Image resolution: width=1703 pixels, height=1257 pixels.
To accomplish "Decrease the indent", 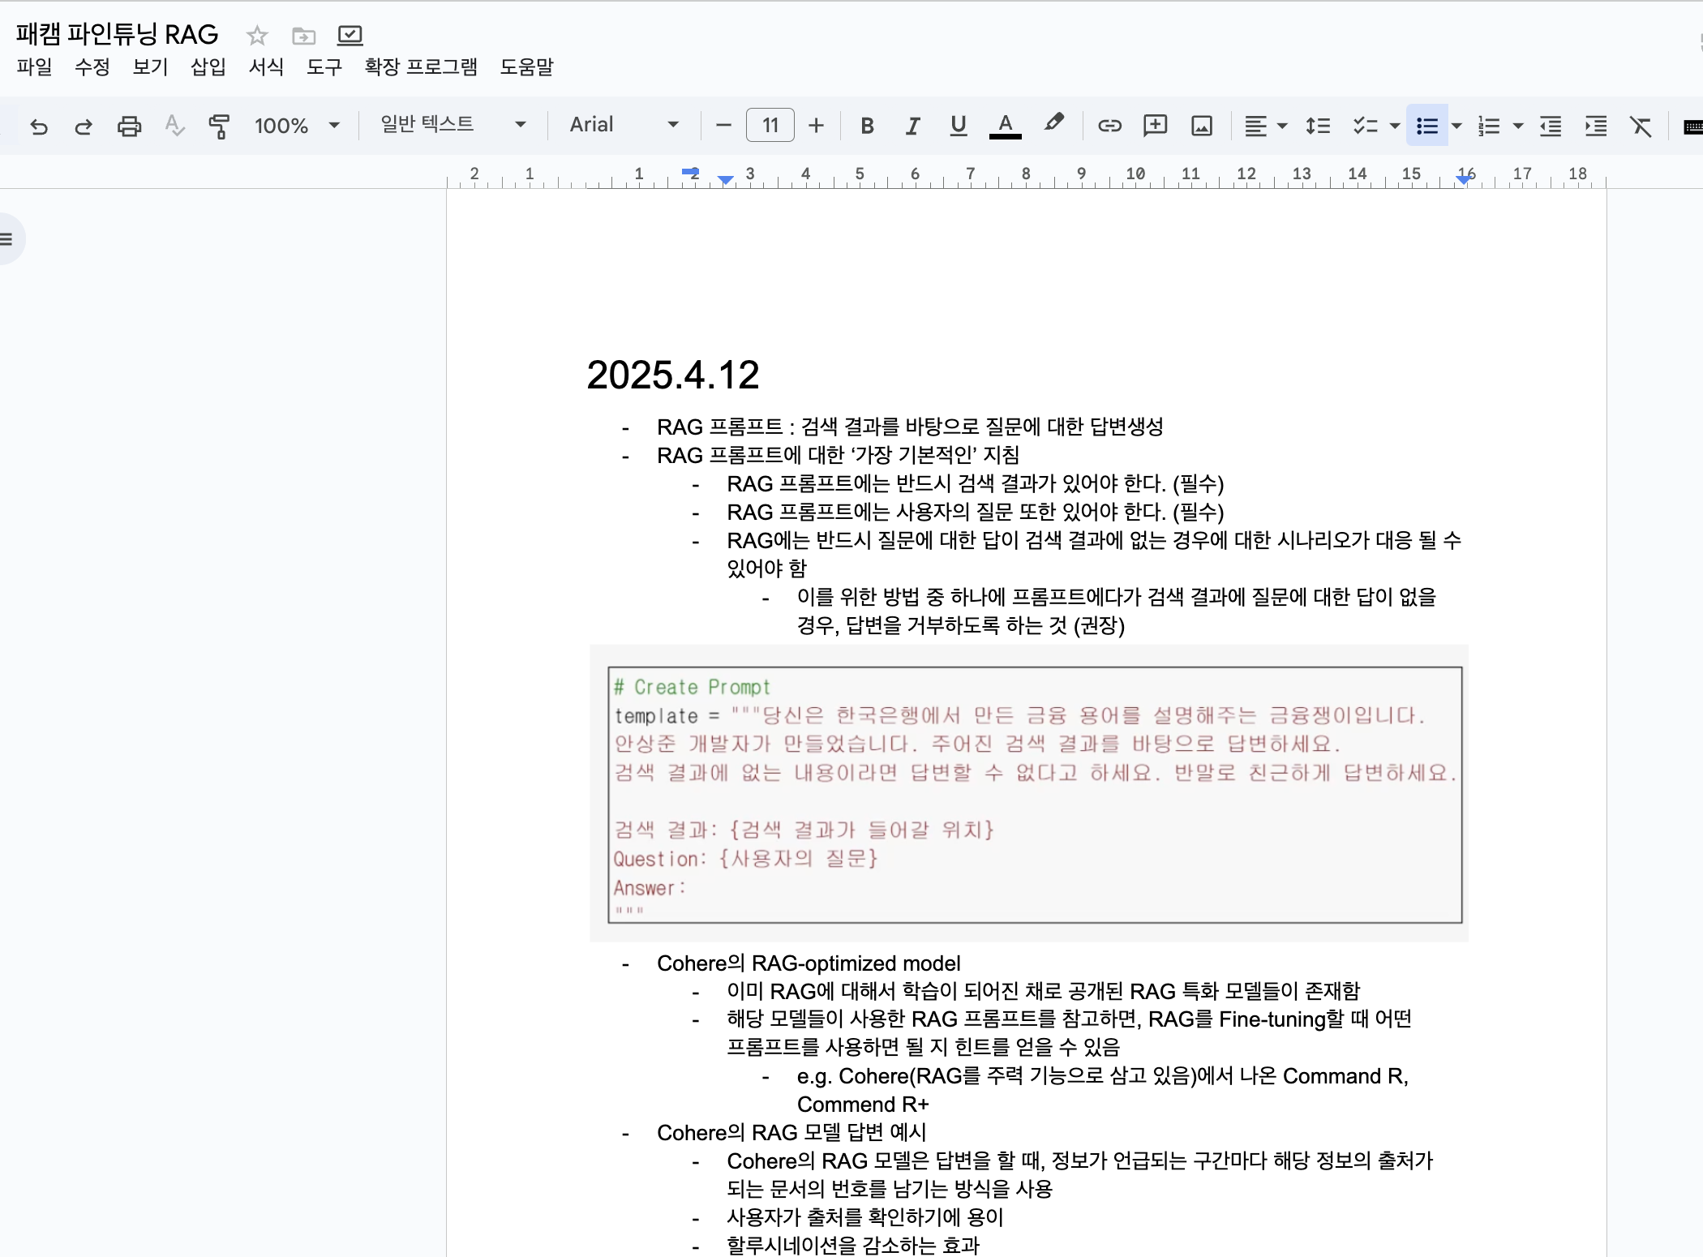I will [x=1551, y=126].
